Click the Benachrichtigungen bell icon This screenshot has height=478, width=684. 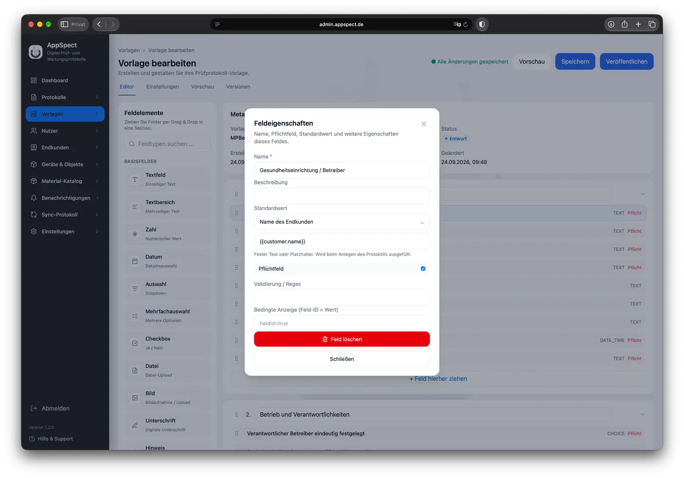(34, 198)
